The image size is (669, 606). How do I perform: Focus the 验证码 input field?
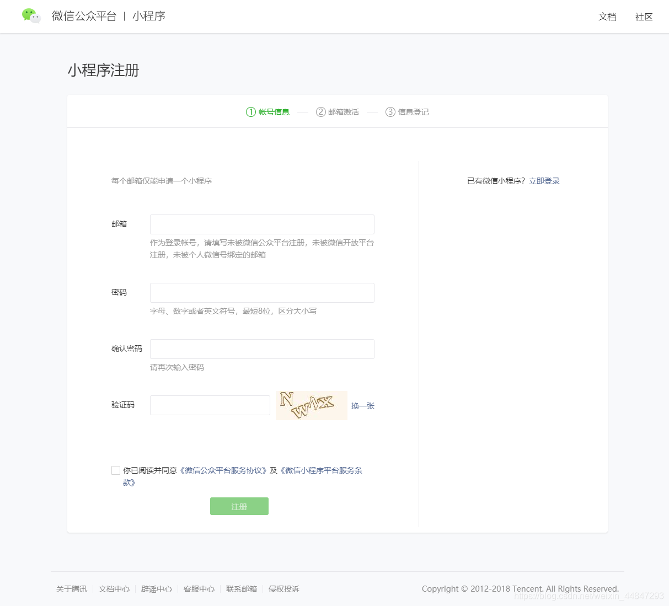coord(210,405)
